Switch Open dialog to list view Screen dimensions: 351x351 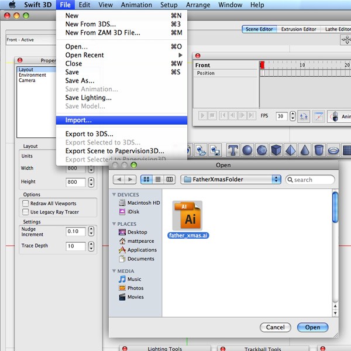tap(158, 180)
